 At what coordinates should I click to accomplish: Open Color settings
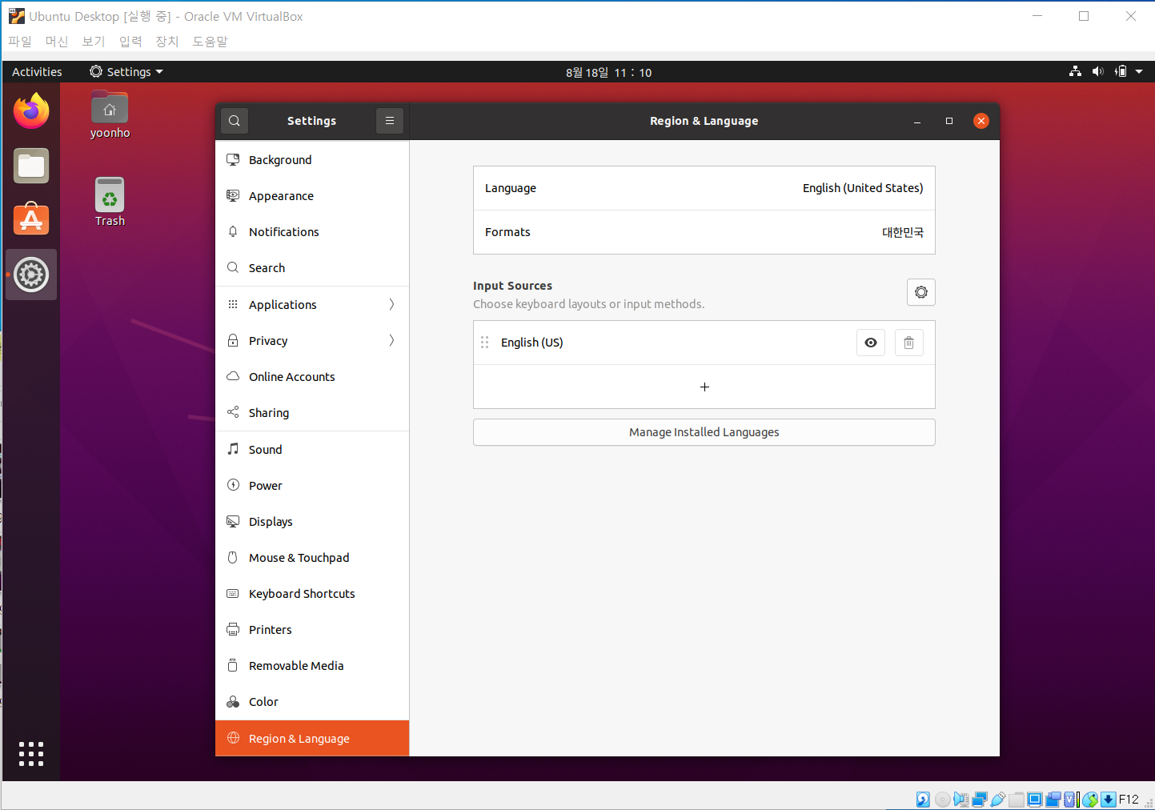[x=312, y=702]
